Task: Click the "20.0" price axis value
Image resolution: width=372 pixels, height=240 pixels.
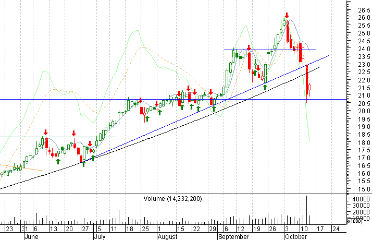Action: pos(364,111)
